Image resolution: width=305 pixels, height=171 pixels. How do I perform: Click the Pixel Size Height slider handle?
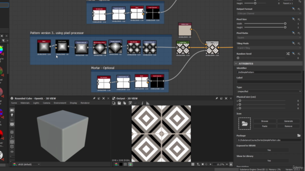(x=285, y=28)
